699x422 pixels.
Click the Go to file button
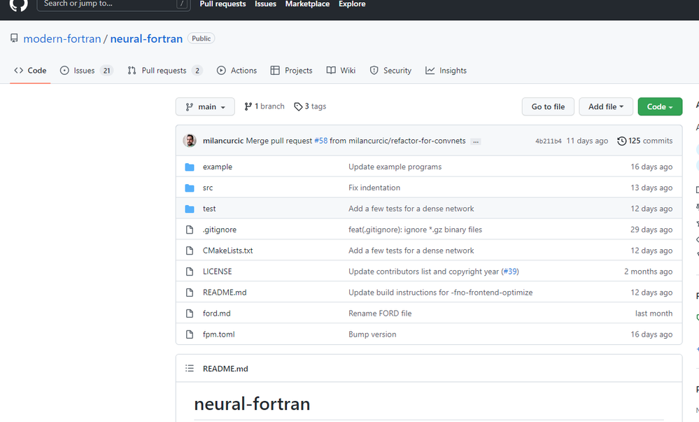[548, 106]
